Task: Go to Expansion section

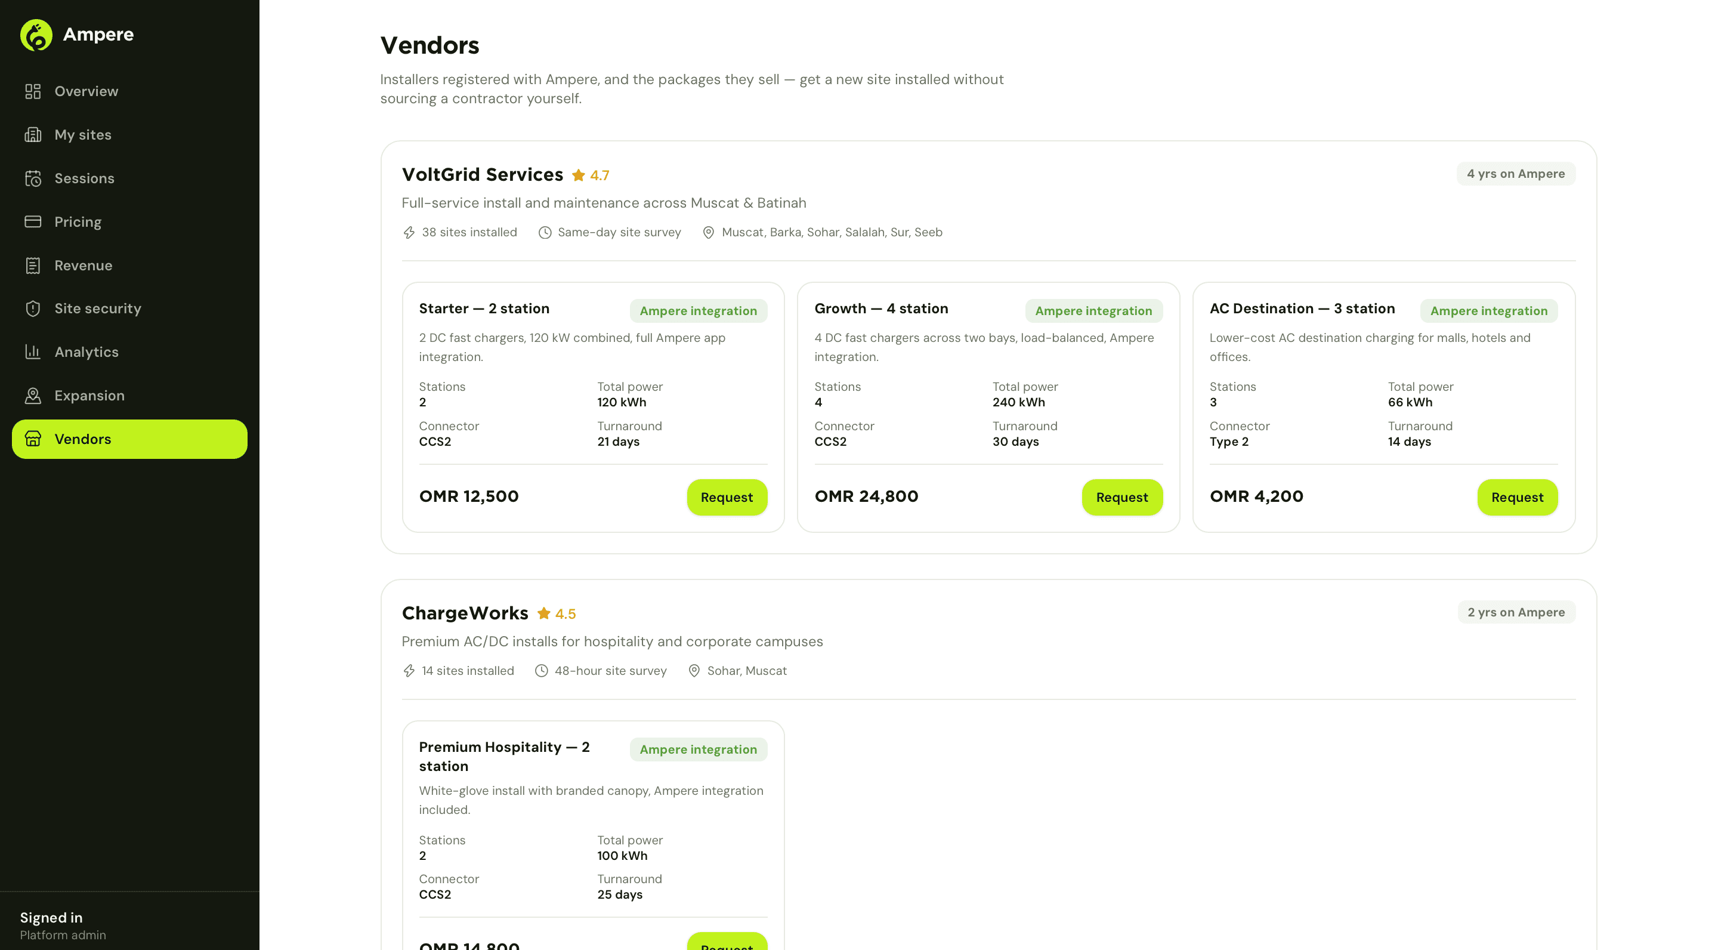Action: (129, 396)
